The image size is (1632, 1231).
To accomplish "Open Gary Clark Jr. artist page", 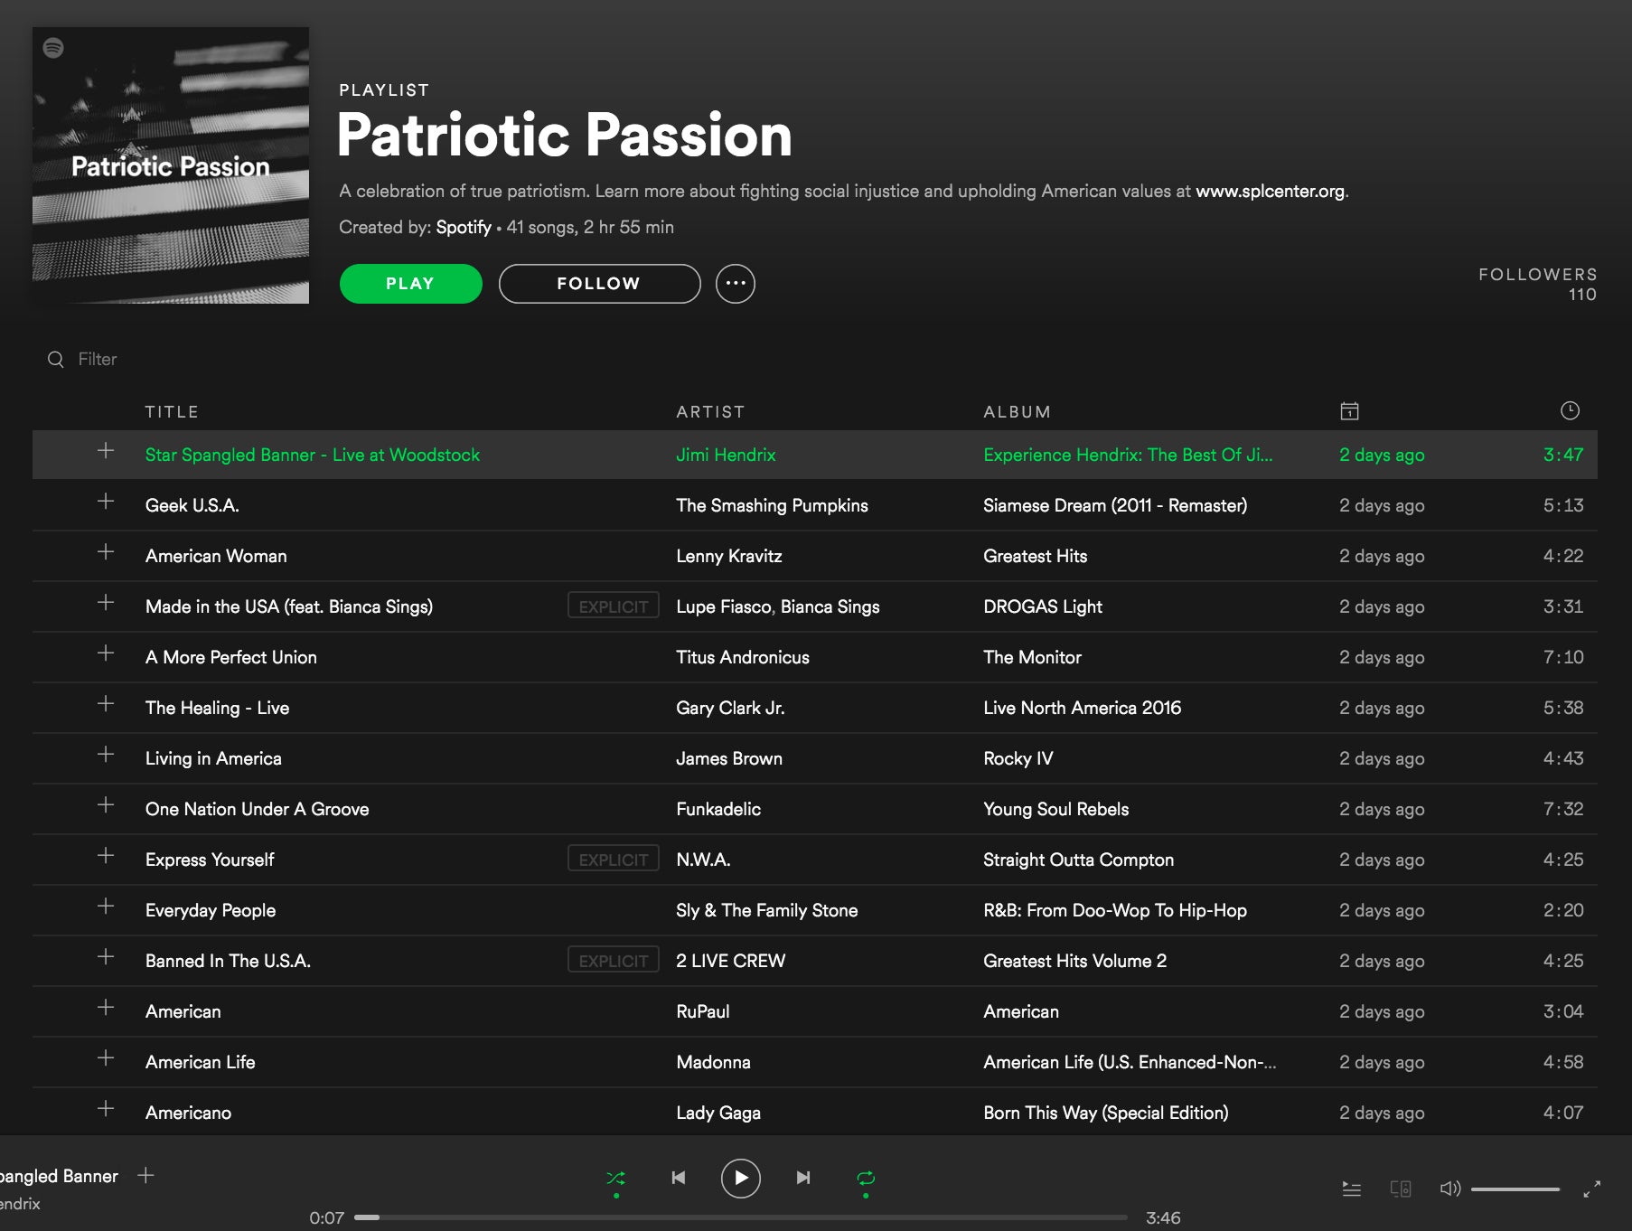I will click(730, 709).
